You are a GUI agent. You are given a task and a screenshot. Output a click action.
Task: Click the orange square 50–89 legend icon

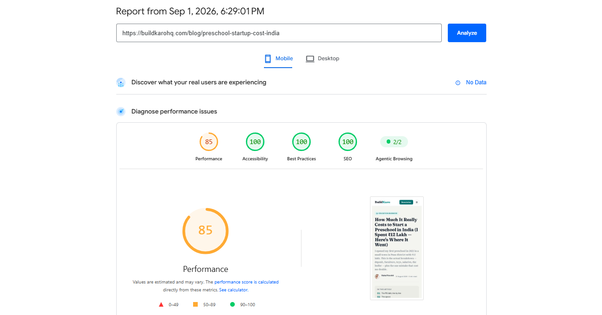pos(195,304)
